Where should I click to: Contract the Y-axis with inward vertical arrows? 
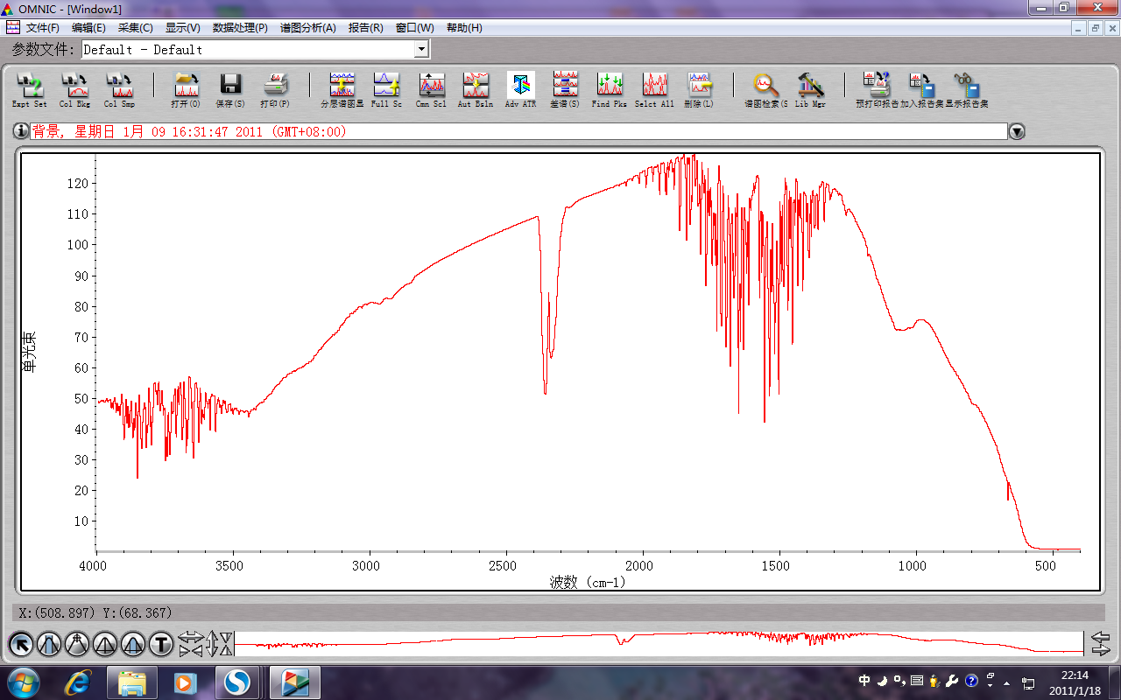point(225,645)
